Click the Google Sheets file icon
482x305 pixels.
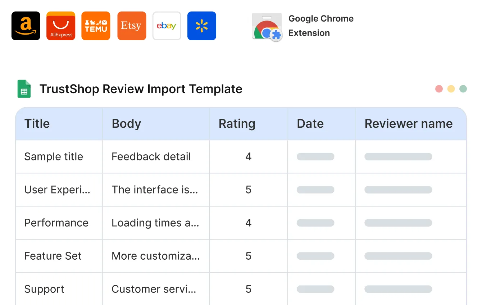(24, 89)
